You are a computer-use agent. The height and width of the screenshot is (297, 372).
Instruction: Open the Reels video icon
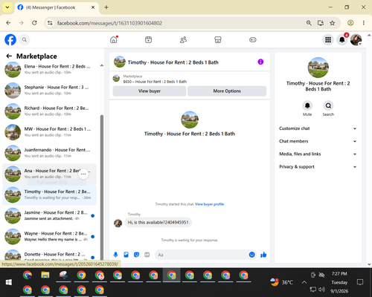[148, 39]
